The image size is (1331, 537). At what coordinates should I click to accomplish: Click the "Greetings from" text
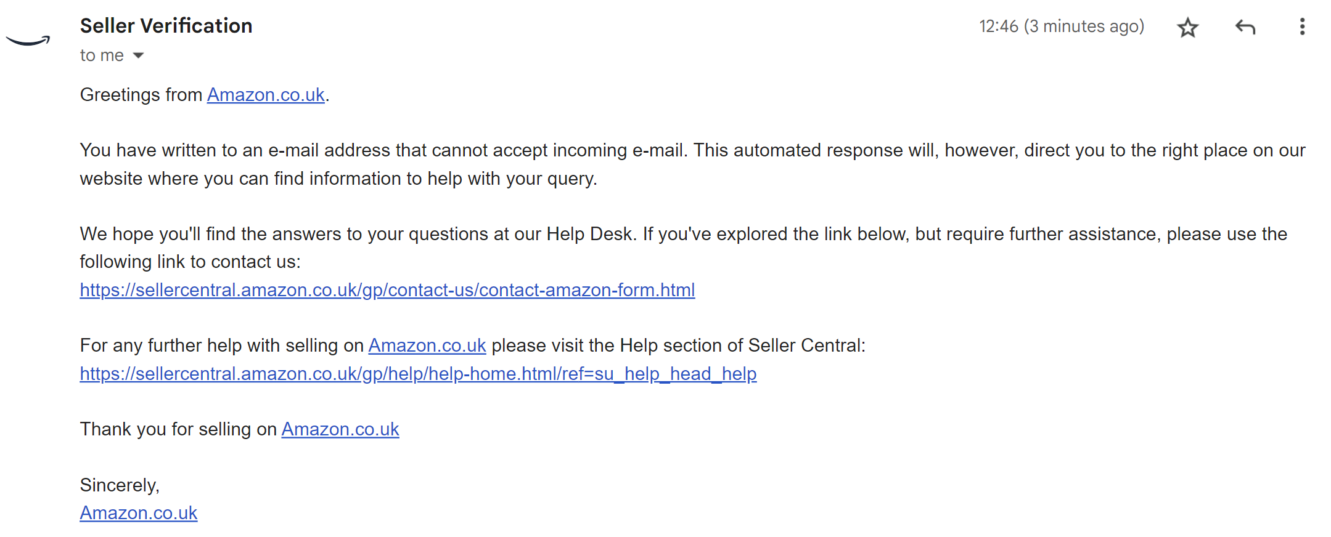coord(141,95)
